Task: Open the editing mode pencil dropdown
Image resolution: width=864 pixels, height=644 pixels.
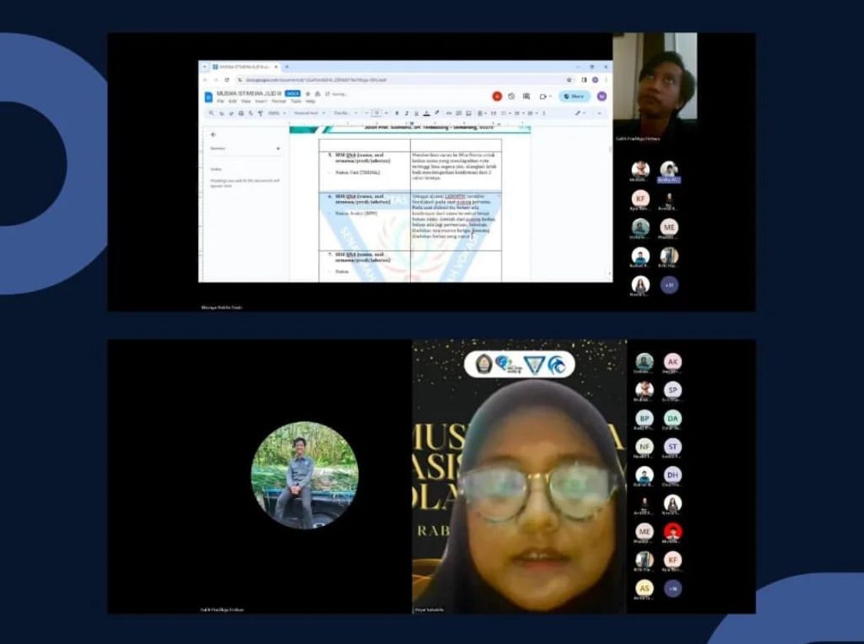Action: coord(580,114)
